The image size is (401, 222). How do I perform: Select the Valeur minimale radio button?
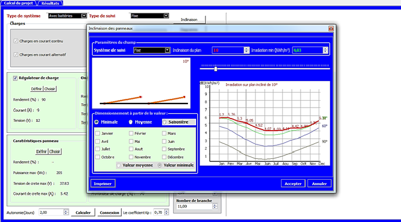[160, 165]
